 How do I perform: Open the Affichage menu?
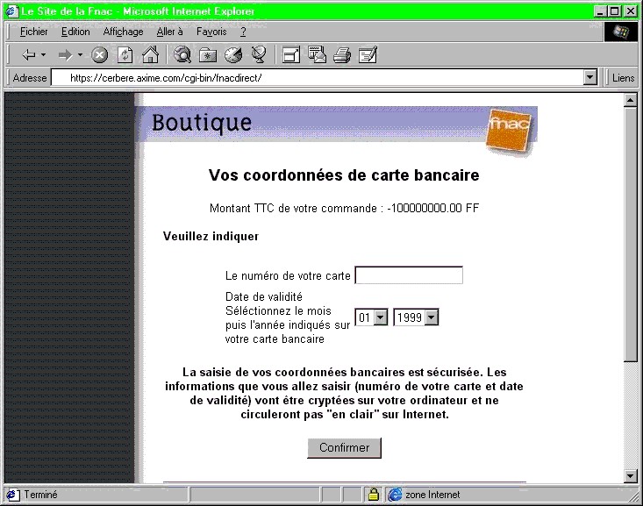pos(123,32)
